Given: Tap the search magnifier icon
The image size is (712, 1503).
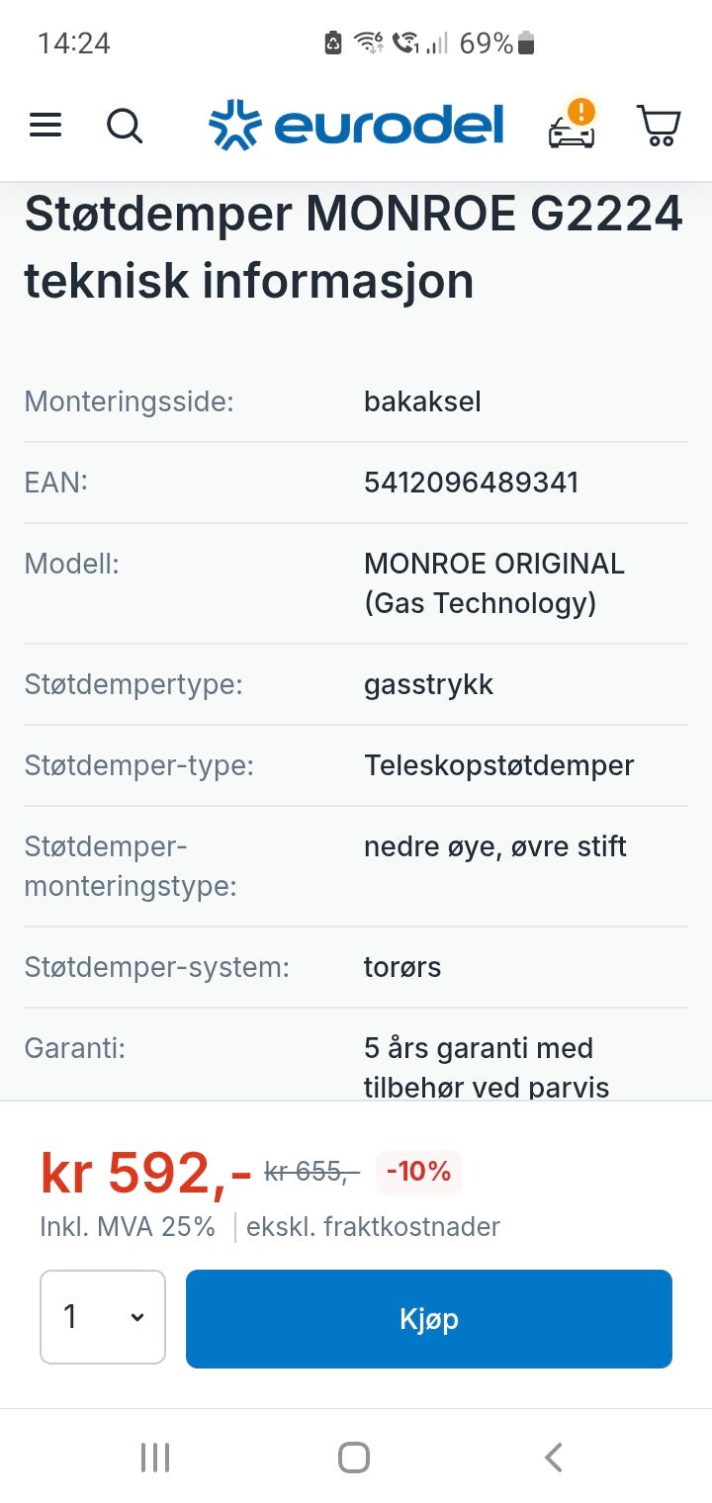Looking at the screenshot, I should [125, 126].
